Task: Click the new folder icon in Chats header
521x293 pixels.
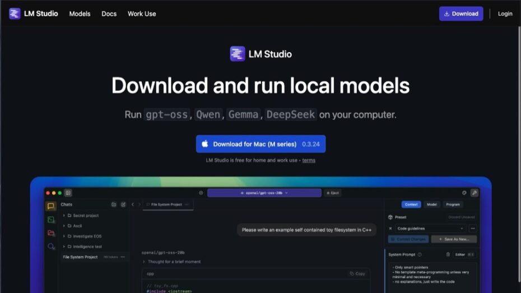Action: [114, 204]
